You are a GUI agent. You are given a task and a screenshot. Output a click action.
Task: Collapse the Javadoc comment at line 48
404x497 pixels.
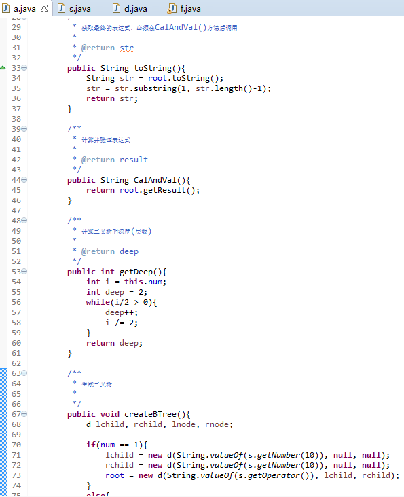coord(24,220)
